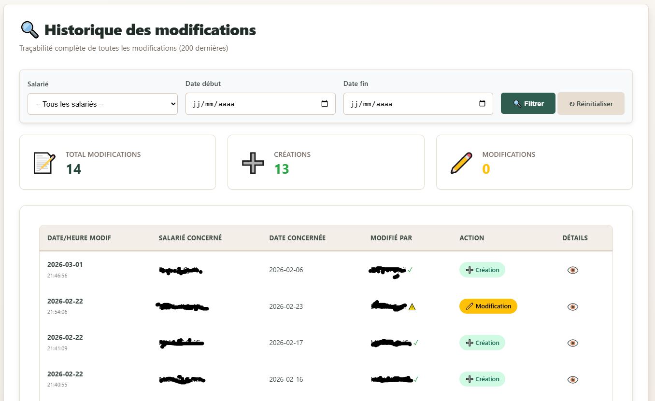Viewport: 655px width, 401px height.
Task: Open calendar picker for Date fin
Action: [x=482, y=104]
